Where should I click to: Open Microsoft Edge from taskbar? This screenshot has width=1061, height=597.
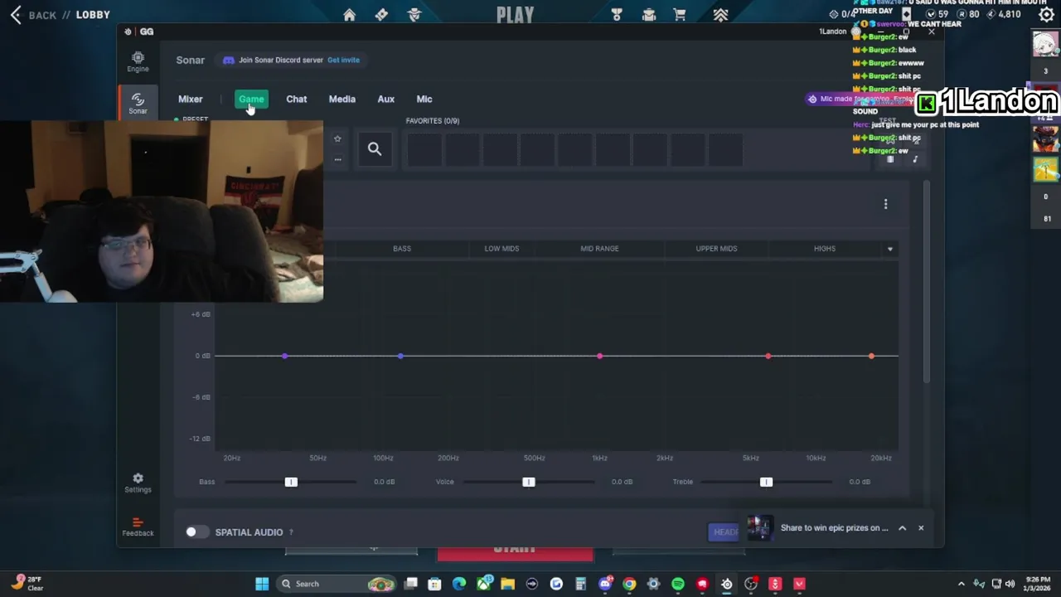pyautogui.click(x=459, y=584)
